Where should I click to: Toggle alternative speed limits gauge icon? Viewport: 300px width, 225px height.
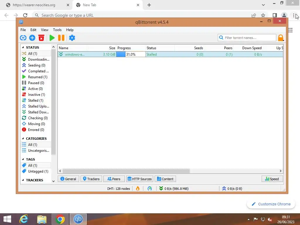point(150,189)
